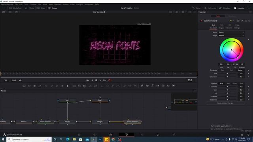Mute audio with the speaker icon
This screenshot has height=142, width=253.
tap(20, 80)
